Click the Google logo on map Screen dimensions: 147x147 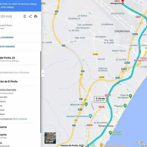click(139, 142)
